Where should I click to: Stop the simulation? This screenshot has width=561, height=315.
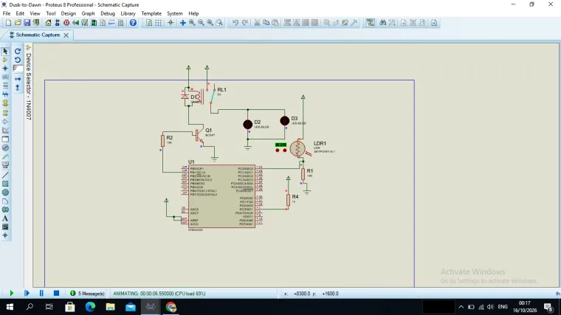(x=57, y=293)
